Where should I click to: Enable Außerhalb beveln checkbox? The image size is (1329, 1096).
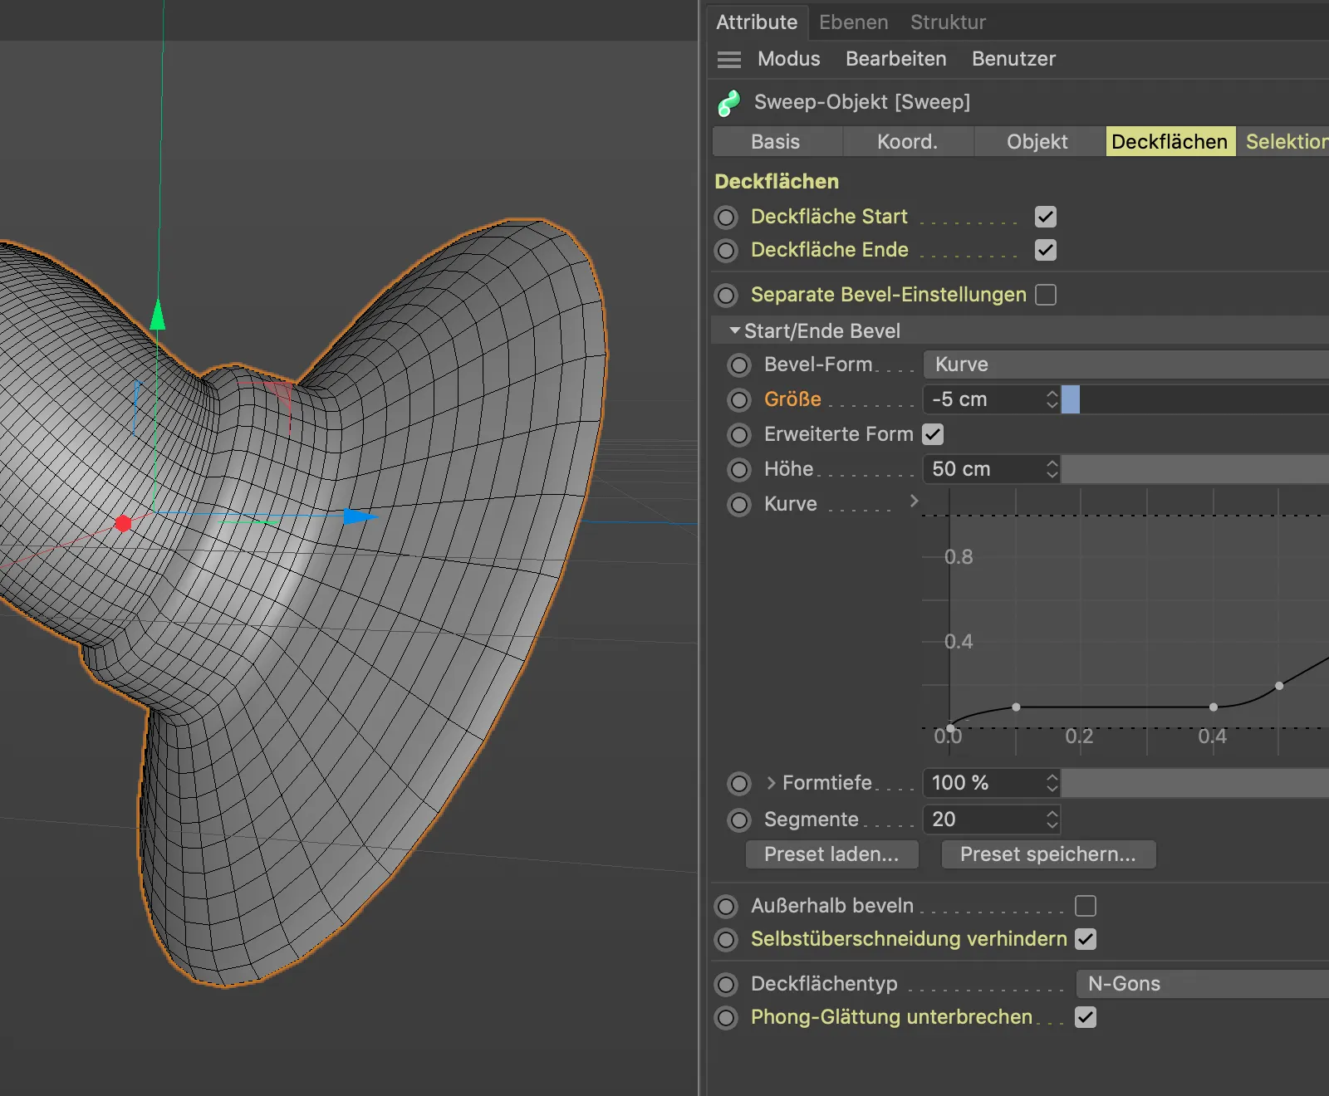[x=1086, y=906]
